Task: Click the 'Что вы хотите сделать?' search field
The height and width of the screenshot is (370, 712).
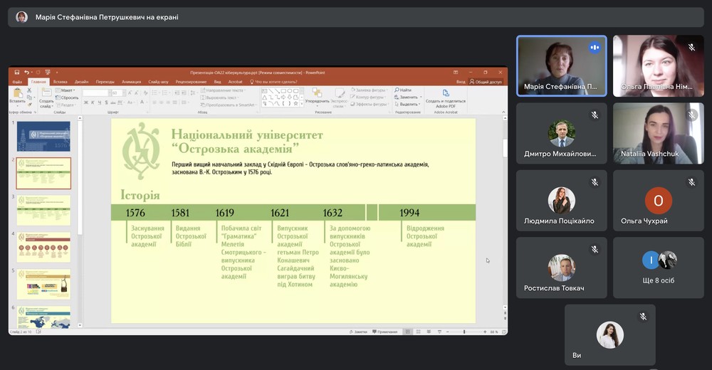Action: click(274, 82)
